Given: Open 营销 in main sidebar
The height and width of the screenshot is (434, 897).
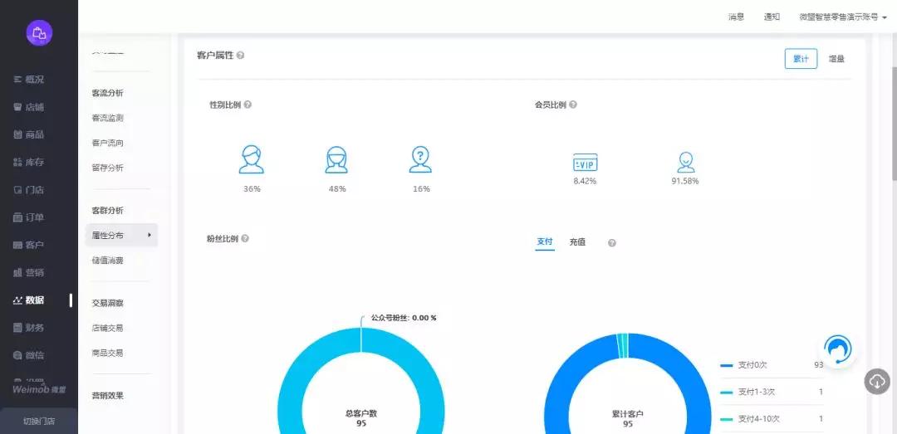Looking at the screenshot, I should [28, 272].
